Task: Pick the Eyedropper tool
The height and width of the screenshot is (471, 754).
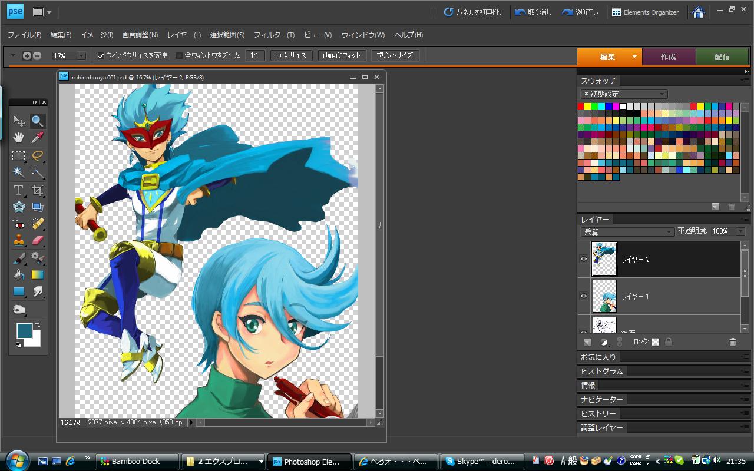Action: click(38, 138)
